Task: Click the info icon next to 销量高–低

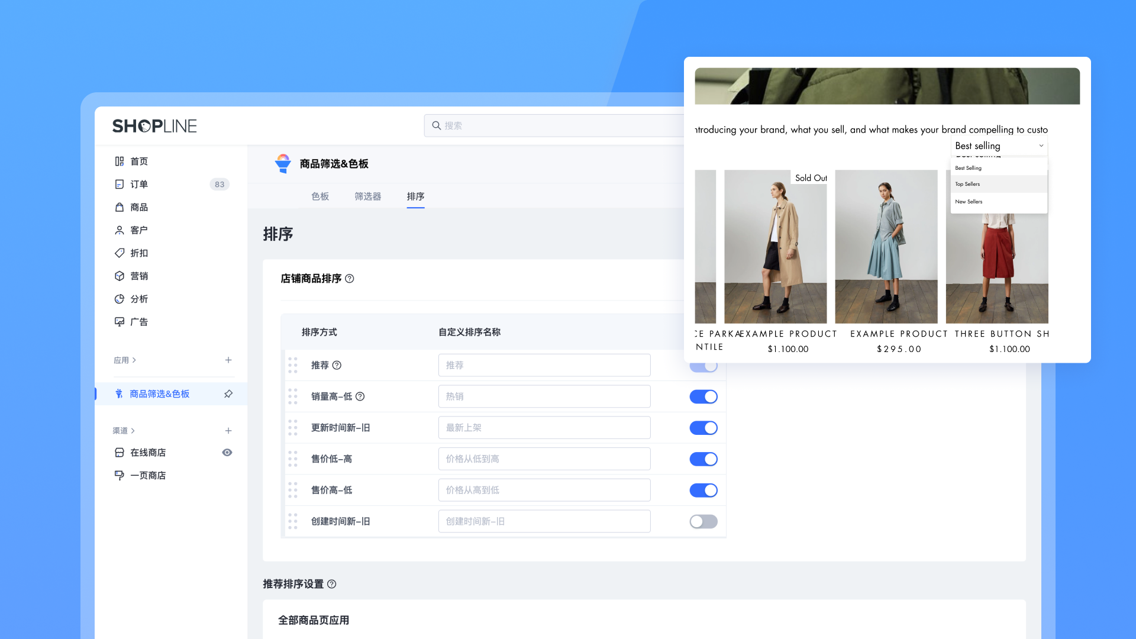Action: (x=360, y=396)
